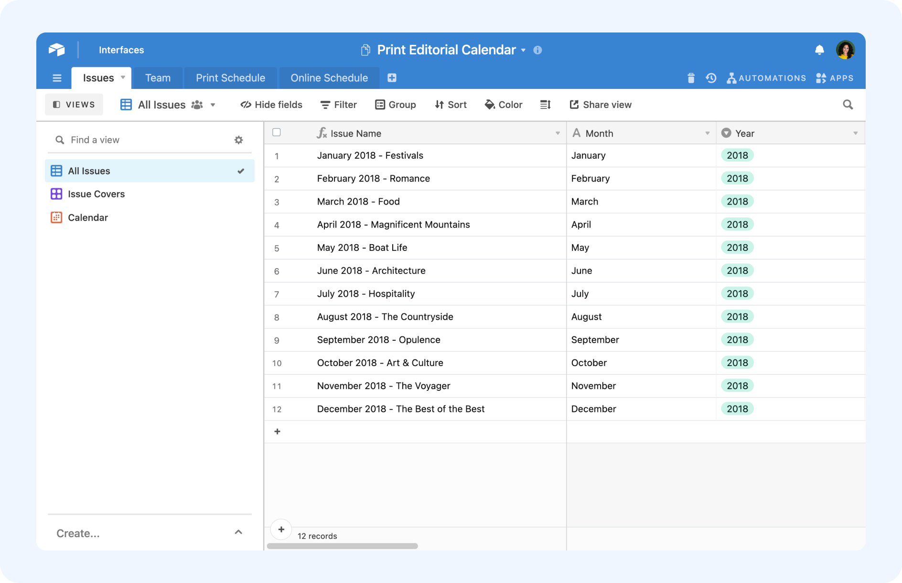
Task: Select the Calendar view
Action: [150, 217]
